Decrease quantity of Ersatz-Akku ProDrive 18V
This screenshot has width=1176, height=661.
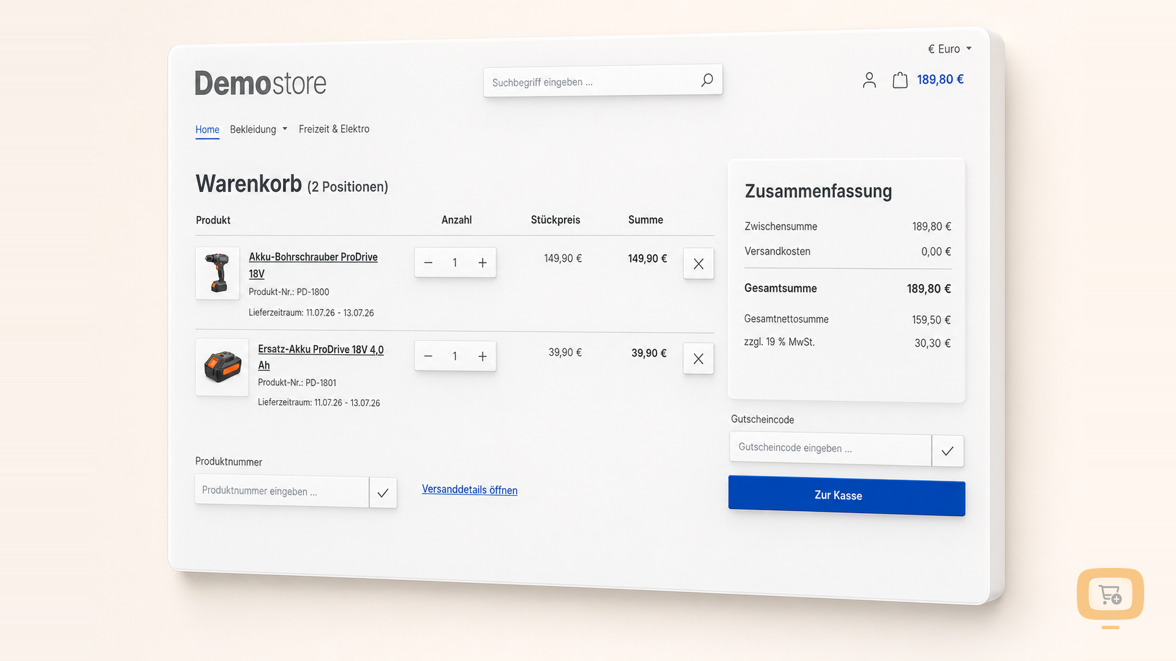click(428, 356)
